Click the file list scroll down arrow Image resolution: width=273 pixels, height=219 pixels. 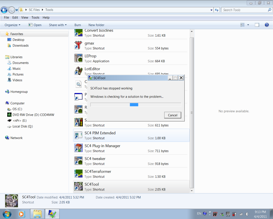tap(192, 191)
